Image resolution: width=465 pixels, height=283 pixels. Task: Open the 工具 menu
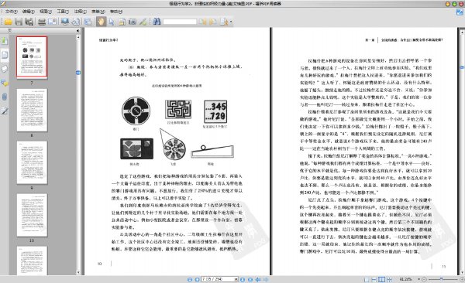point(63,12)
